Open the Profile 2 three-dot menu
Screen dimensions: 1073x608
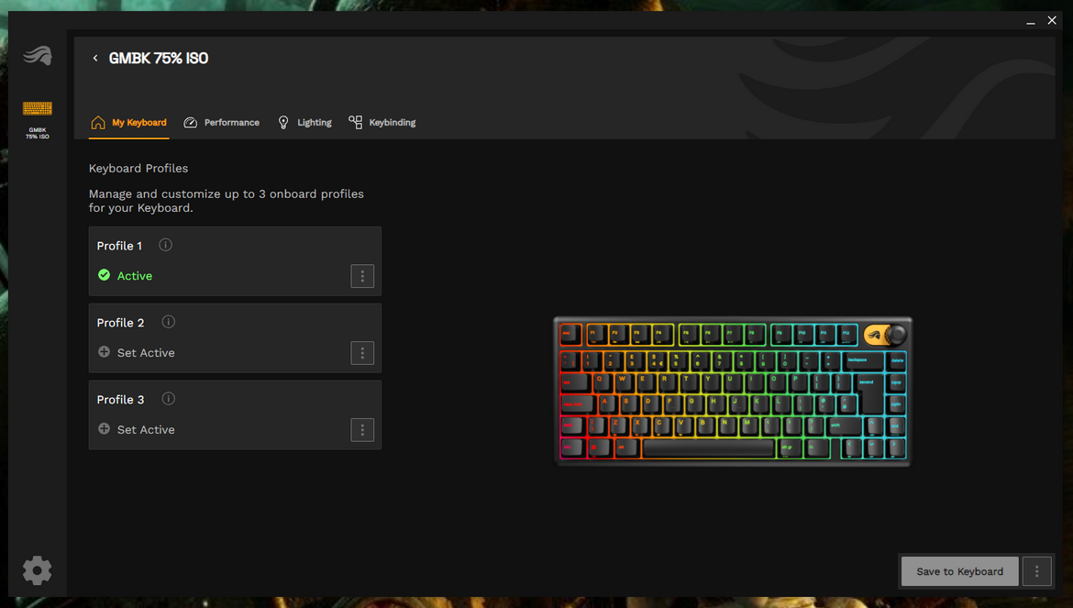[362, 353]
